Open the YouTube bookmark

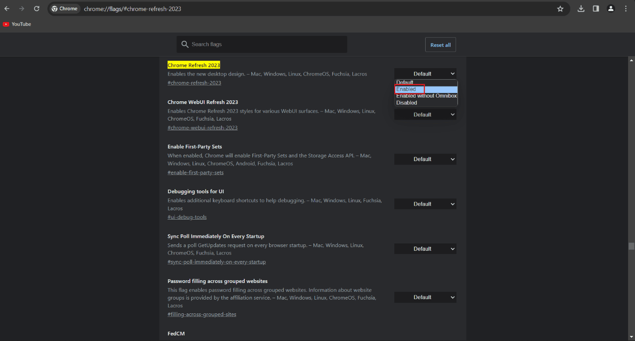point(17,24)
